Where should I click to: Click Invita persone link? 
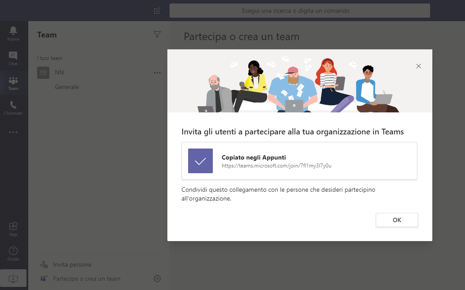(x=72, y=264)
